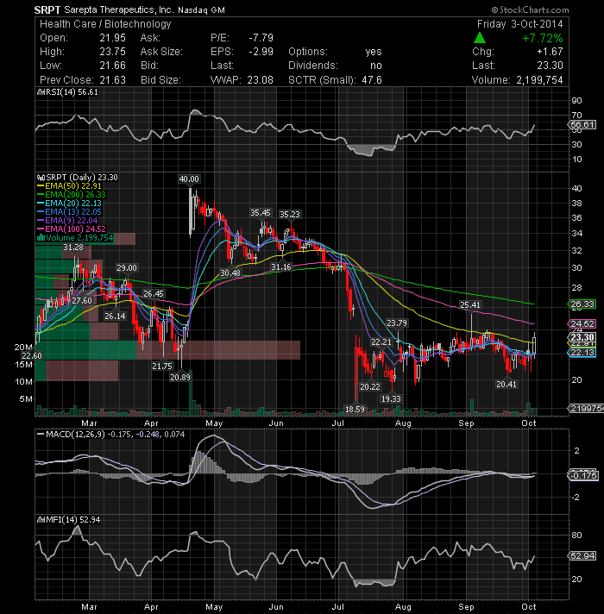This screenshot has height=614, width=604.
Task: Click the 40.00 peak price annotation
Action: pyautogui.click(x=189, y=179)
